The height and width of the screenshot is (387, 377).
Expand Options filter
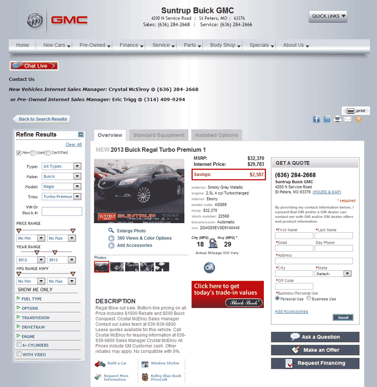click(x=30, y=308)
